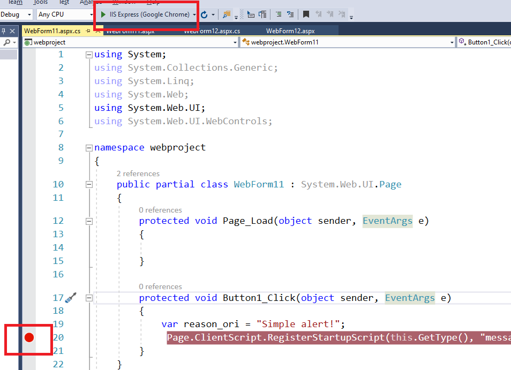Collapse the Button1_Click method

88,298
